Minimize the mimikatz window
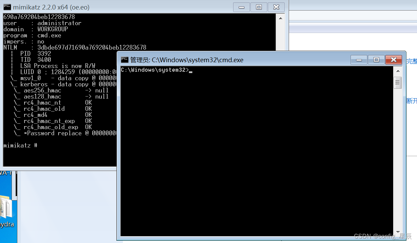The image size is (417, 243). pyautogui.click(x=241, y=7)
